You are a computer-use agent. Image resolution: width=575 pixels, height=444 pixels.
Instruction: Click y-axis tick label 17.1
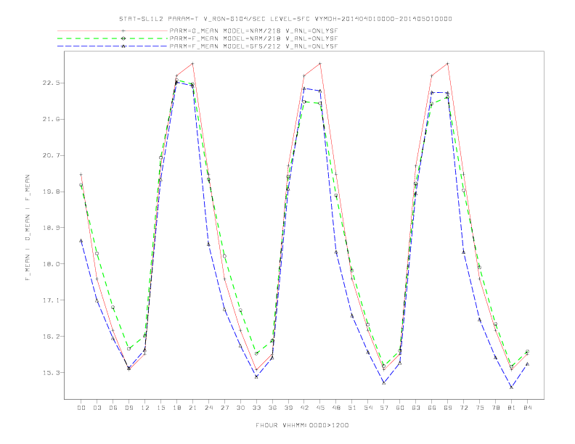coord(51,300)
